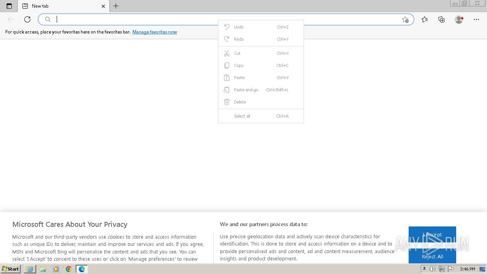The image size is (487, 274).
Task: Open the Manage favorites now link
Action: 154,32
